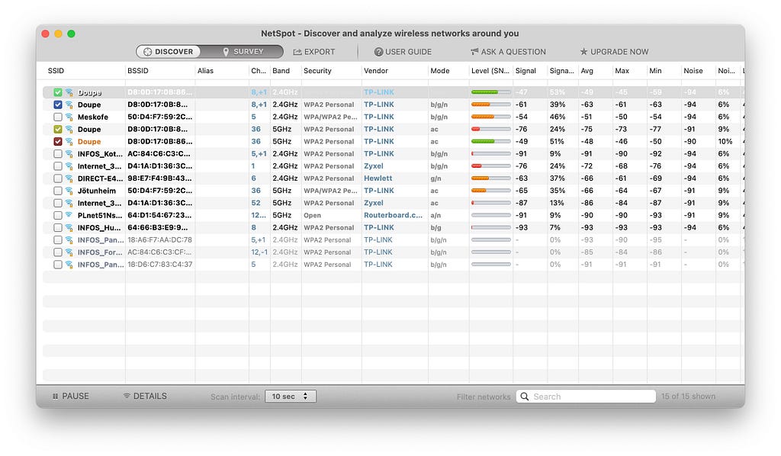Viewport: 781px width, 456px height.
Task: Open Ask a Question
Action: click(x=508, y=52)
